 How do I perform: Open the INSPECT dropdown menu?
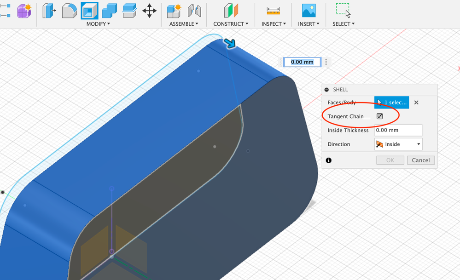274,24
